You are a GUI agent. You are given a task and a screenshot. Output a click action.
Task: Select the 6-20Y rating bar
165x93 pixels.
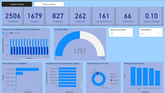[x=133, y=76]
